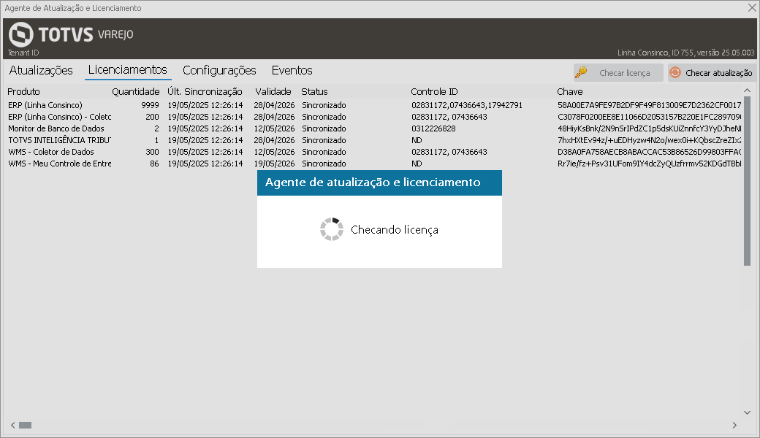Sort by the Quantidade column header
Image resolution: width=760 pixels, height=438 pixels.
136,91
